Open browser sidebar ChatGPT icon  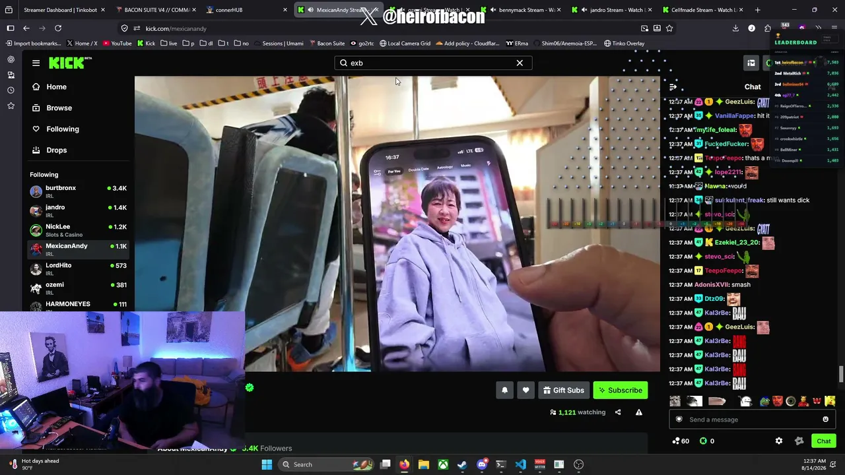pos(11,59)
